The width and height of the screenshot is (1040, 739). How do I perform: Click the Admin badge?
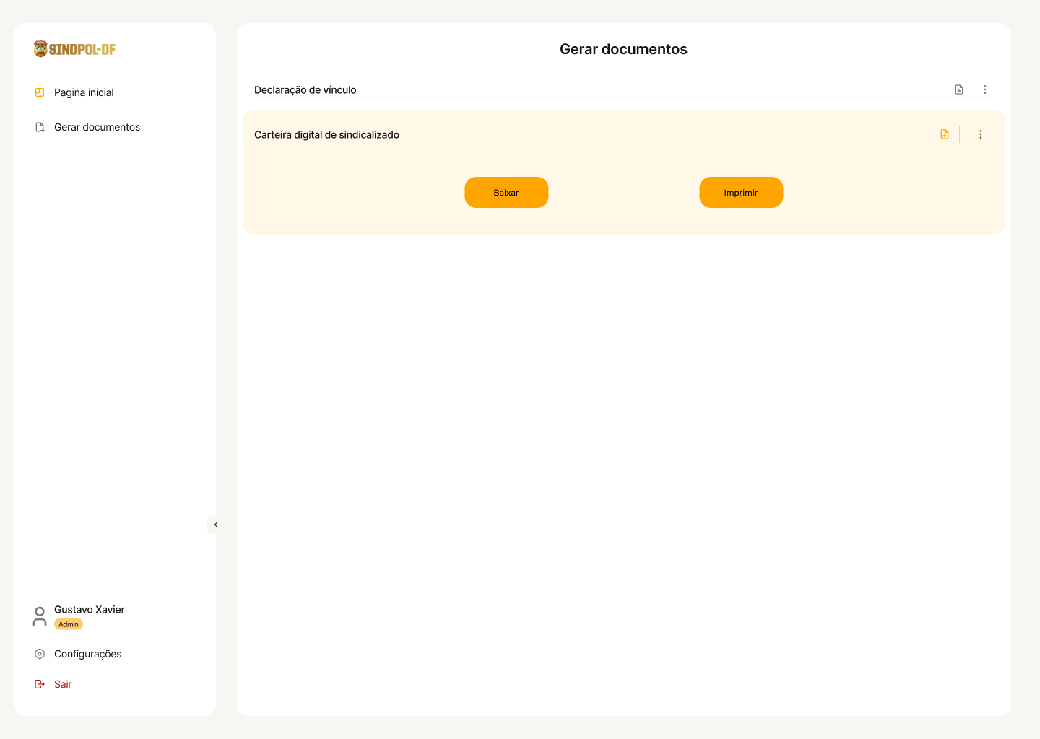pos(69,624)
